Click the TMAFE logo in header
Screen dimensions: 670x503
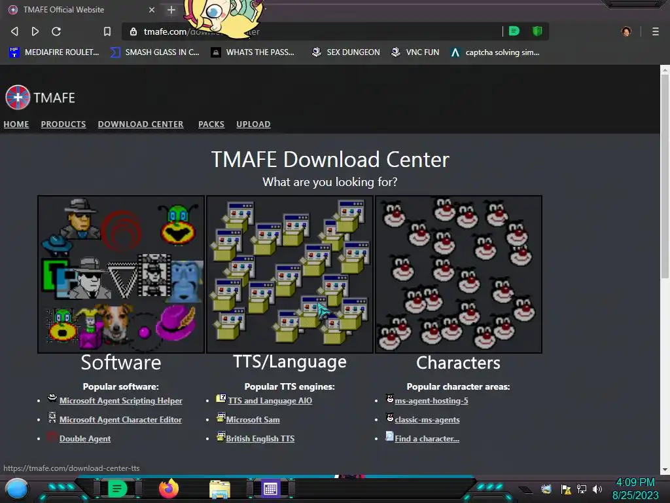point(40,98)
